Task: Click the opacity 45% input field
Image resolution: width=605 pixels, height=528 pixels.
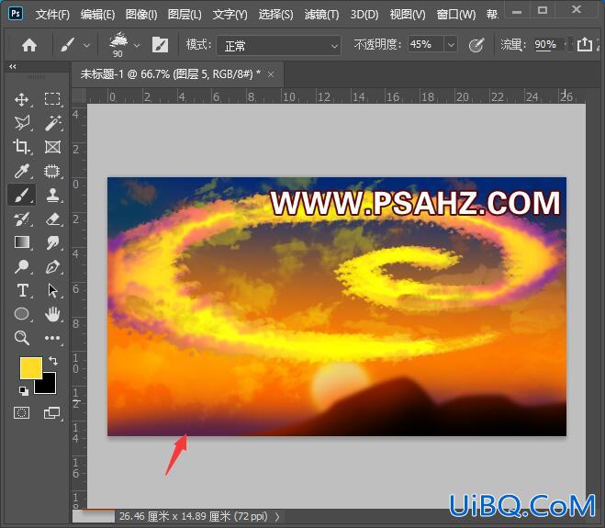Action: tap(426, 45)
